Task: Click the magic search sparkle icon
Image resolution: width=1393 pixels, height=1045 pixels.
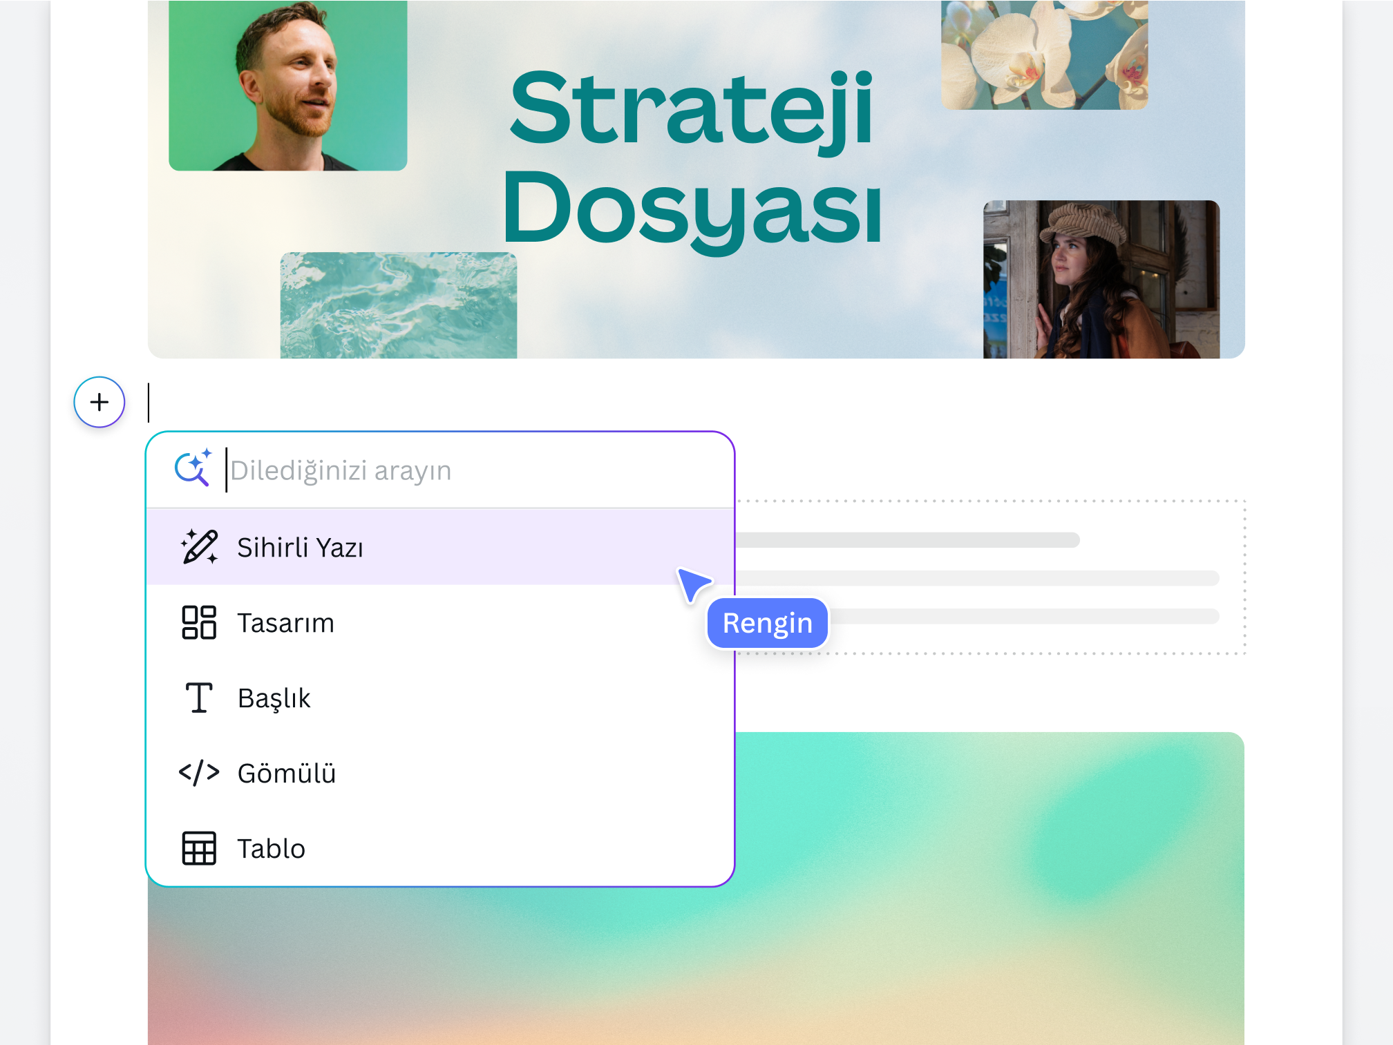Action: (x=193, y=469)
